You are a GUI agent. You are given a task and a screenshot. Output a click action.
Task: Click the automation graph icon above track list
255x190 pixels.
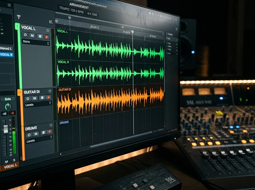51,22
